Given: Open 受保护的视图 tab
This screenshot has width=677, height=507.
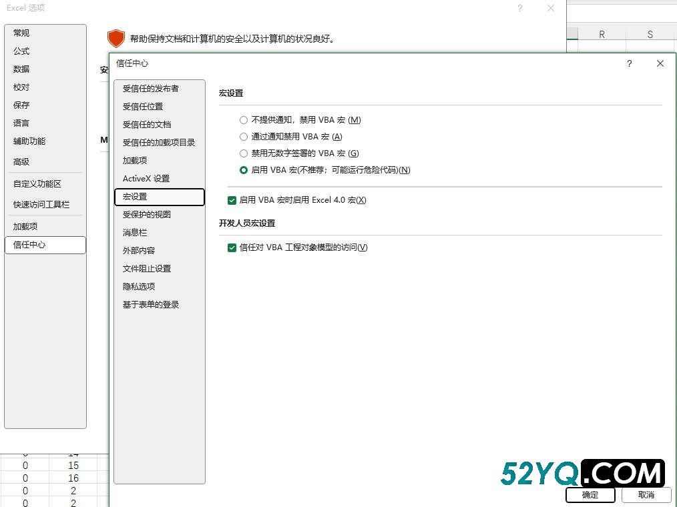Looking at the screenshot, I should pos(160,214).
